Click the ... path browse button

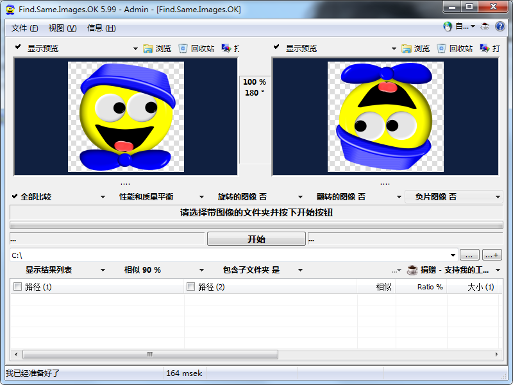pyautogui.click(x=469, y=254)
